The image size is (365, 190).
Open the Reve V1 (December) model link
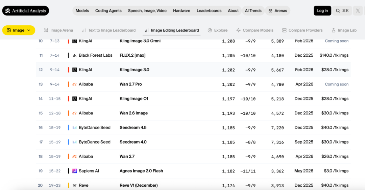[139, 185]
